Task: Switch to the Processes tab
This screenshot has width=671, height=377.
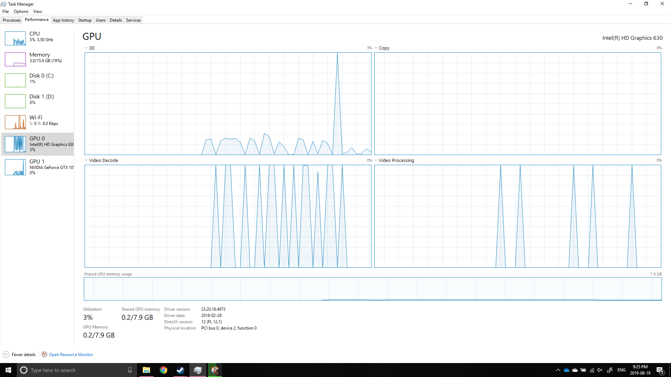Action: (12, 20)
